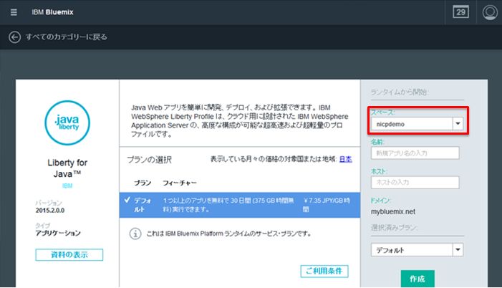This screenshot has width=502, height=288.
Task: Open the user profile avatar menu
Action: 490,12
